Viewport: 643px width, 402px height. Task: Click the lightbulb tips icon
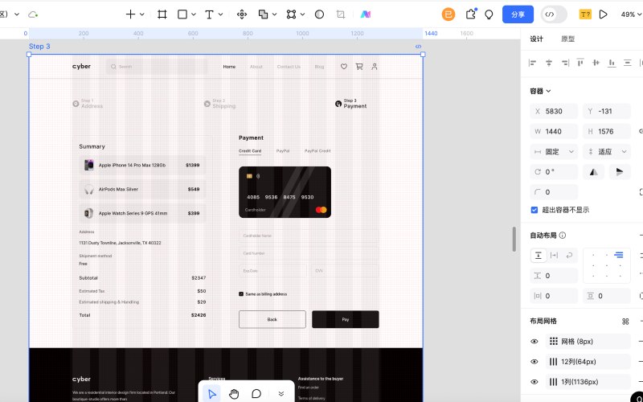point(489,14)
